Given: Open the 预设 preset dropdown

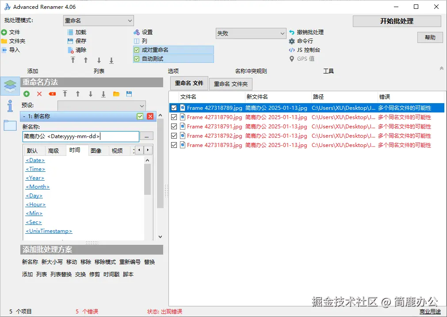Looking at the screenshot, I should click(x=102, y=106).
